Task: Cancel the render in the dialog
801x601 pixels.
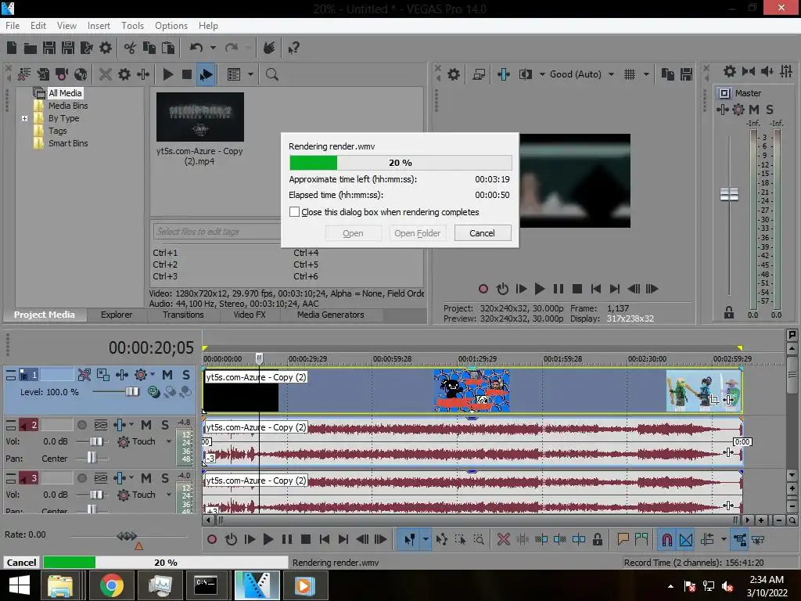Action: coord(482,233)
